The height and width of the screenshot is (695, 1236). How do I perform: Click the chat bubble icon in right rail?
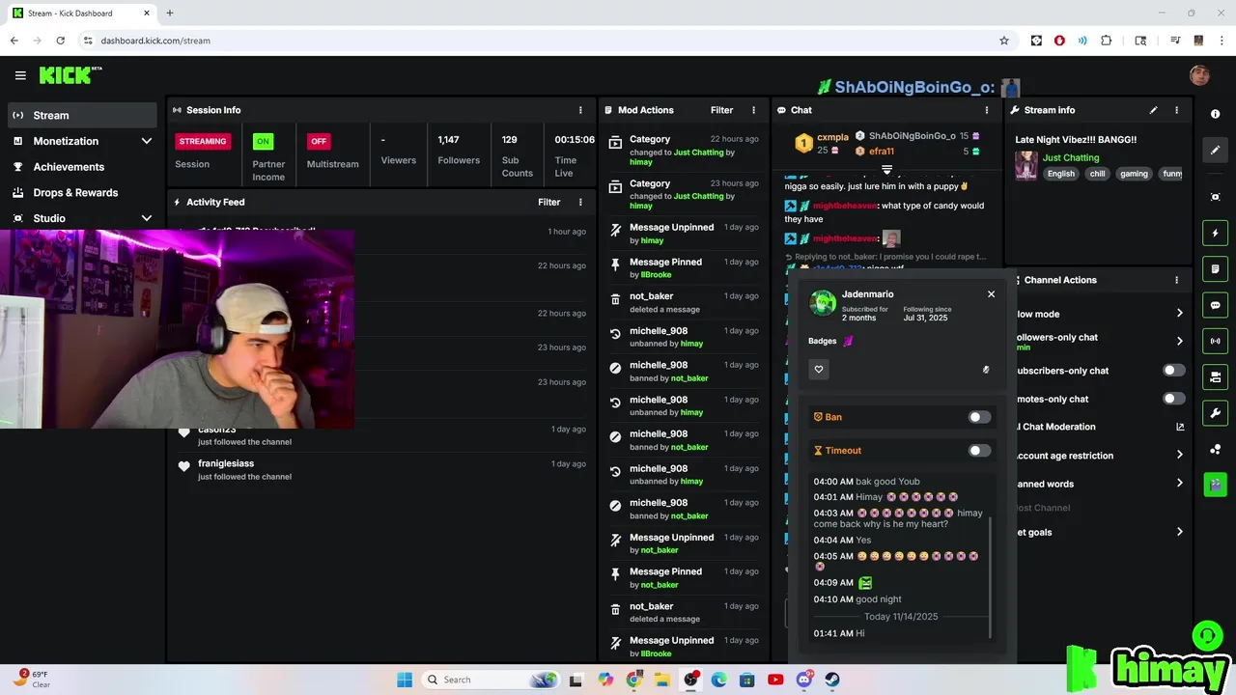[x=1215, y=305]
